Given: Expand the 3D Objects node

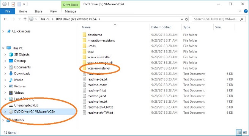Looking at the screenshot, I should (x=5, y=54).
